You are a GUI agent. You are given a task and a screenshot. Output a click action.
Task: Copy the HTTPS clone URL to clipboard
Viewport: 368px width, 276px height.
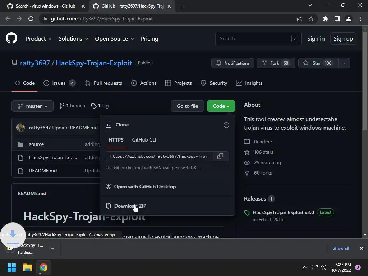coord(220,156)
